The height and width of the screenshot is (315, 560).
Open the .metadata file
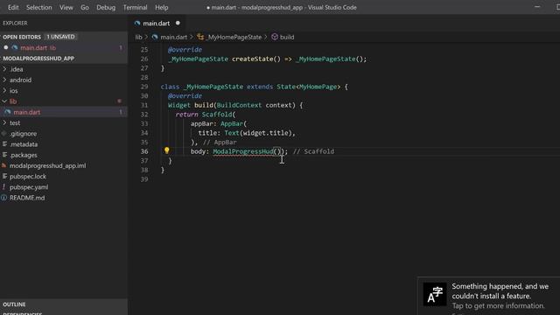[24, 144]
